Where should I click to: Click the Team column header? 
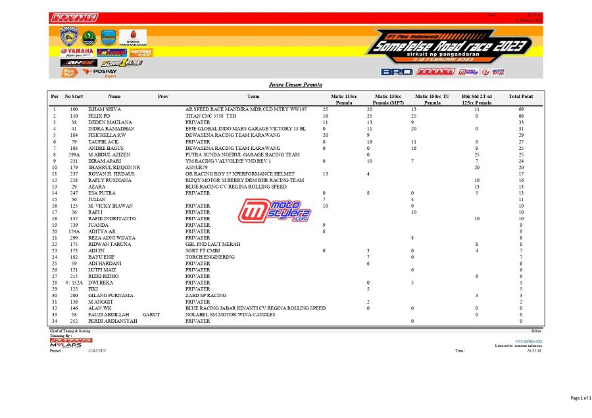(x=253, y=97)
